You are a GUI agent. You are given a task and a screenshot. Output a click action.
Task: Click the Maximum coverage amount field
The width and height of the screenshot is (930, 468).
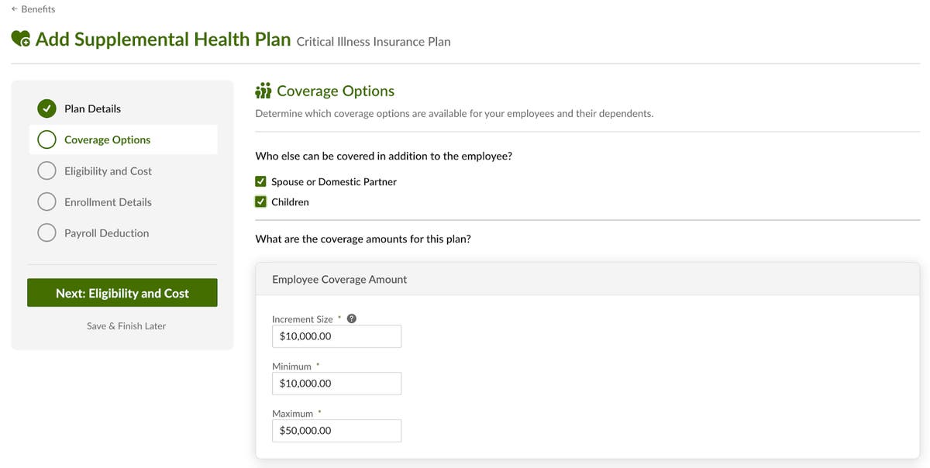[x=336, y=430]
